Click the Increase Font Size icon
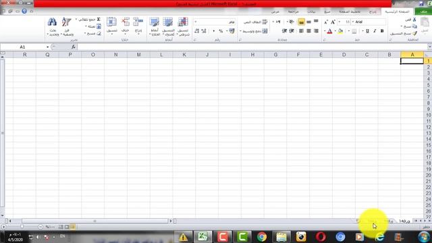The height and width of the screenshot is (243, 432). tap(333, 22)
